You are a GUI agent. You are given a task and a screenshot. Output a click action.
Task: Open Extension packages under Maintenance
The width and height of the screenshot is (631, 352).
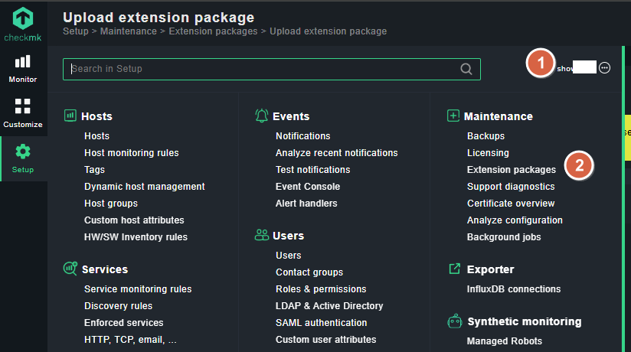(511, 170)
